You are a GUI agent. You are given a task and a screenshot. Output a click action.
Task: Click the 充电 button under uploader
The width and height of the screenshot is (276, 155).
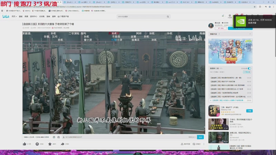220,28
